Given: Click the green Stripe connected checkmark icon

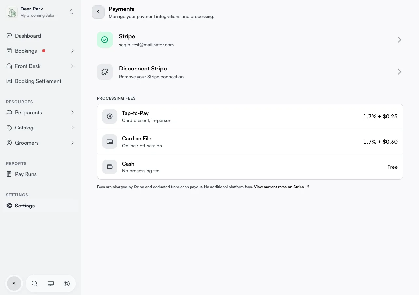Looking at the screenshot, I should pyautogui.click(x=105, y=40).
